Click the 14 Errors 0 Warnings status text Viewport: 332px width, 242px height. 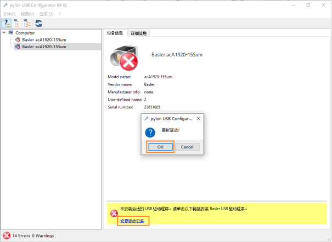pyautogui.click(x=33, y=235)
